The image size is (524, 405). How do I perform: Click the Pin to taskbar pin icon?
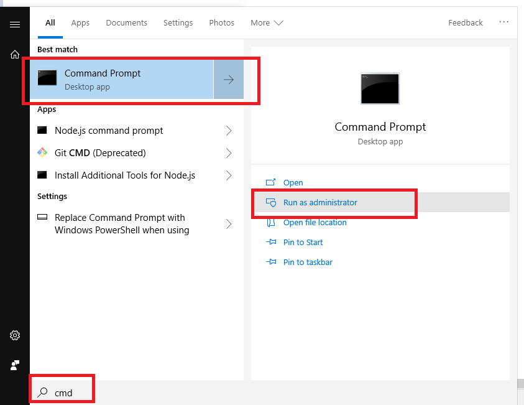click(x=272, y=262)
